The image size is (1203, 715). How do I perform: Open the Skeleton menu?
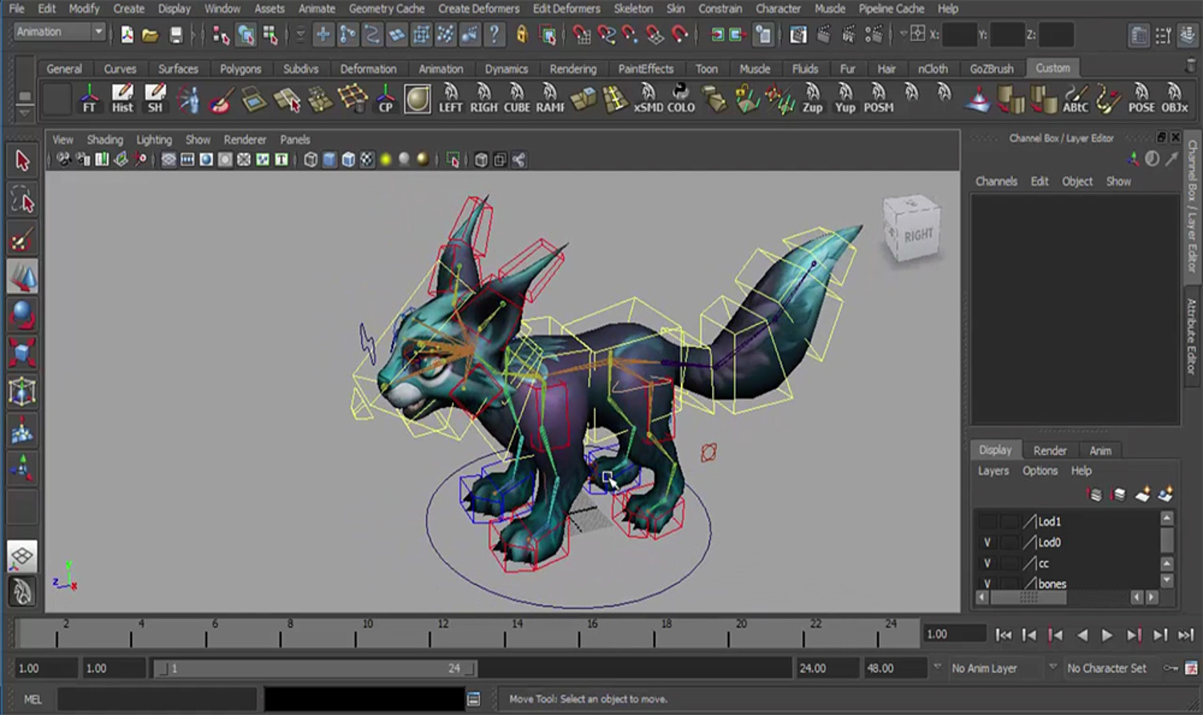point(633,8)
